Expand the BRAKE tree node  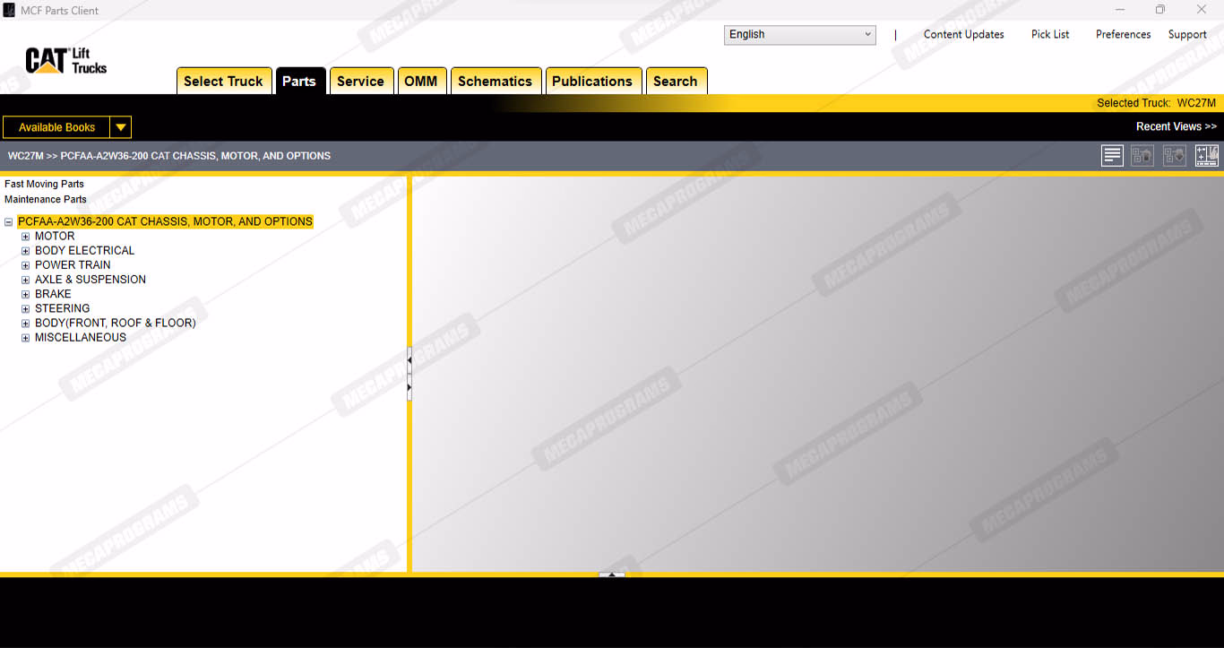26,294
